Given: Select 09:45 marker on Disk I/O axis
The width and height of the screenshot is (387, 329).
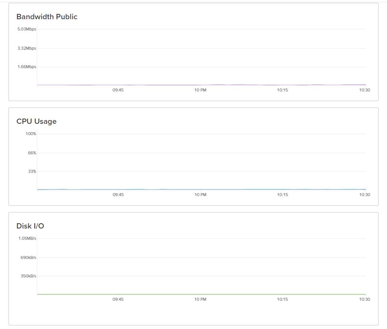Looking at the screenshot, I should 118,300.
